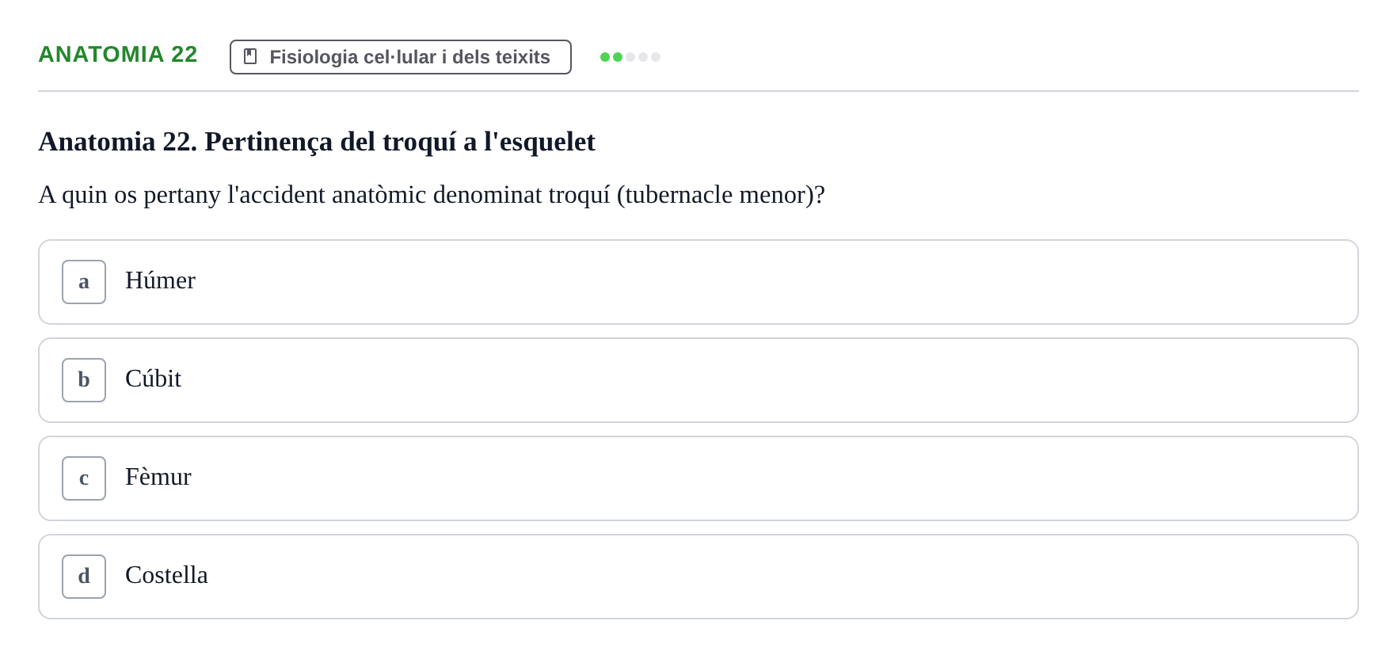Image resolution: width=1397 pixels, height=659 pixels.
Task: Click the last gray difficulty dot
Action: 656,57
